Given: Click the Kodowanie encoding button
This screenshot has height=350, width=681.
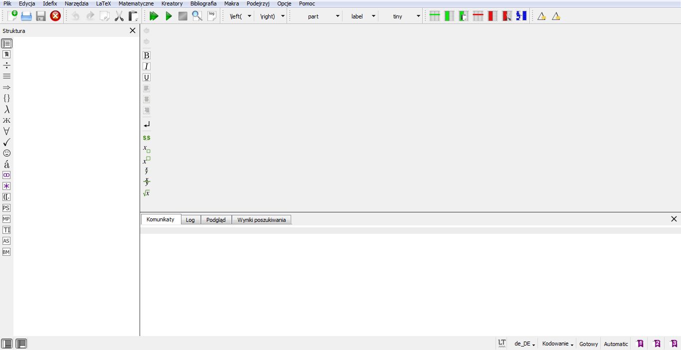Looking at the screenshot, I should [x=558, y=344].
